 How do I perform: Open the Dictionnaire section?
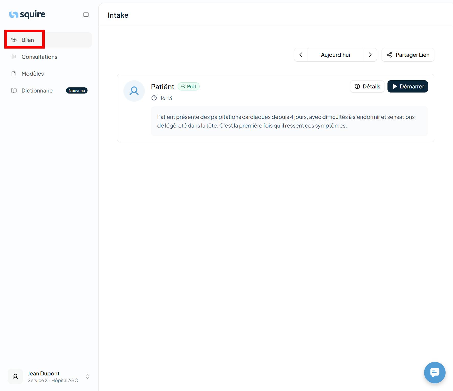(x=37, y=90)
